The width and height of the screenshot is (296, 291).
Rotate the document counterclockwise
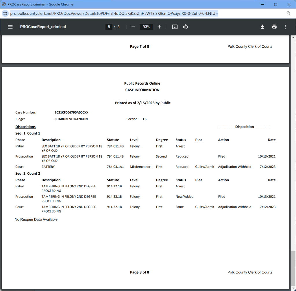(x=185, y=27)
